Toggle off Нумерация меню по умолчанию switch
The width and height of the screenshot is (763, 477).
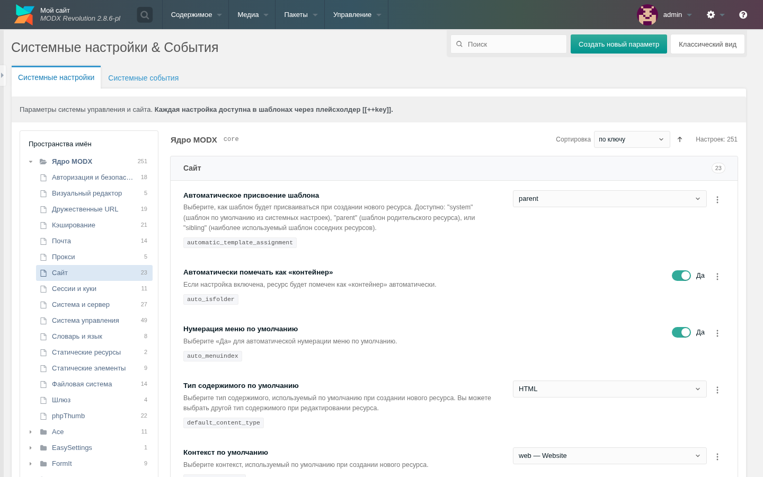coord(681,332)
